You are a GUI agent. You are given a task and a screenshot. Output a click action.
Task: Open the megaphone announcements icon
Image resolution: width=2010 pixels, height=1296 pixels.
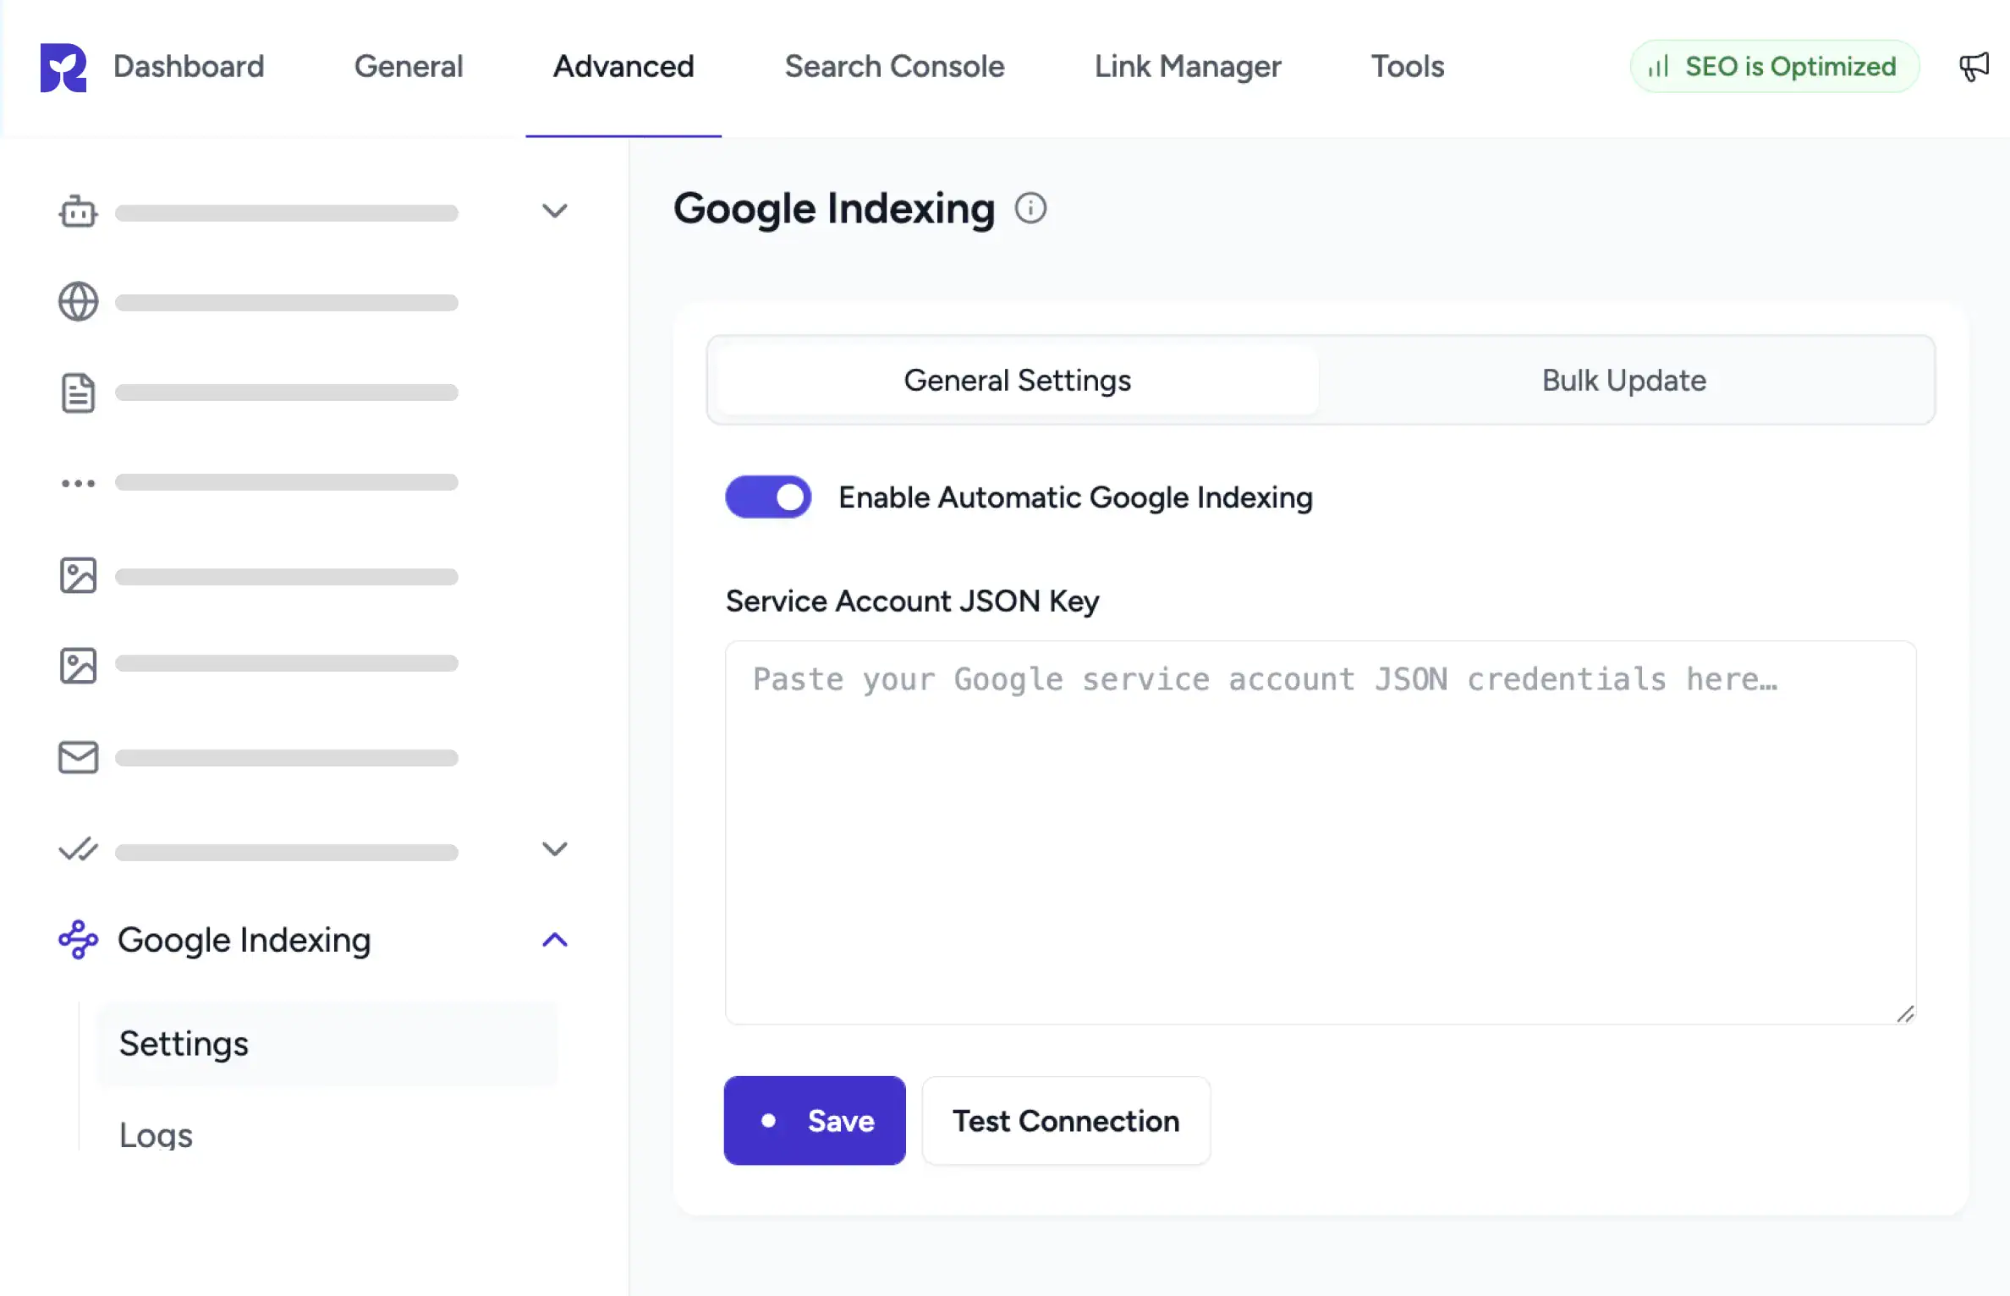click(1974, 66)
